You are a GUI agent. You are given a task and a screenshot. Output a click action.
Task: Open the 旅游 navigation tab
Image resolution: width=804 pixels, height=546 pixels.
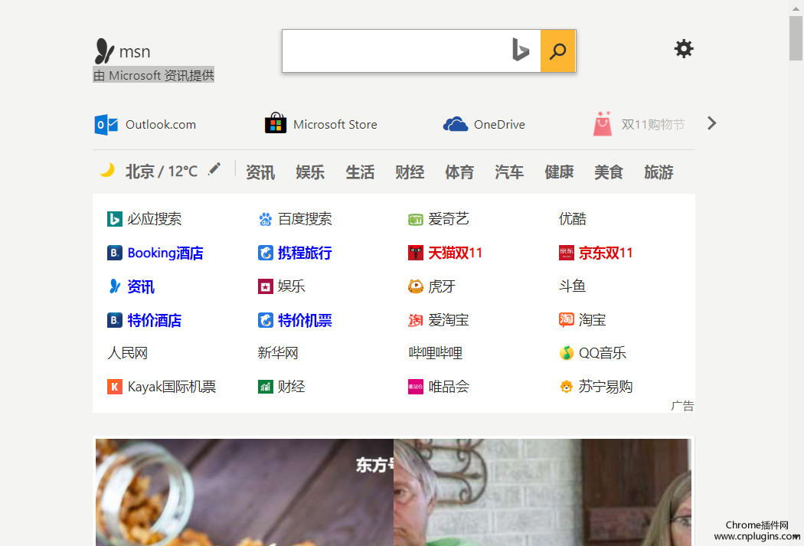(x=659, y=172)
